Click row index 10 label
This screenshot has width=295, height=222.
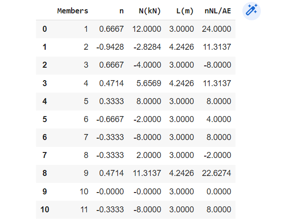click(45, 210)
